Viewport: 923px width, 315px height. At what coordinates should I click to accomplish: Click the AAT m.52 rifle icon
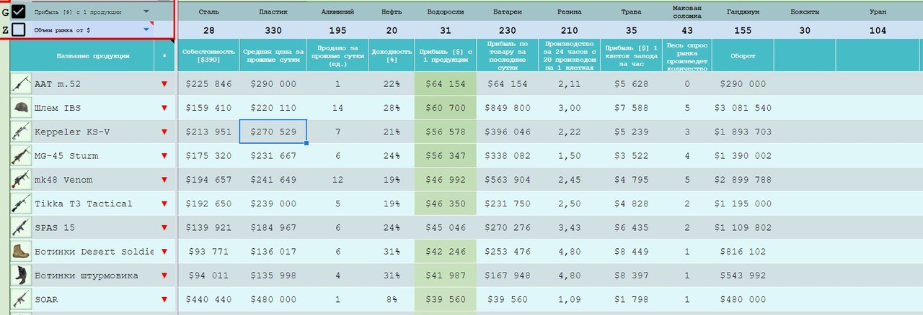click(21, 83)
